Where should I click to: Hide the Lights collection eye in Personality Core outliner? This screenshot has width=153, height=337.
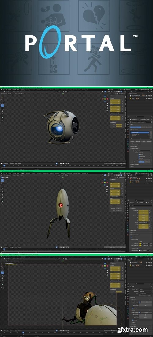148,98
